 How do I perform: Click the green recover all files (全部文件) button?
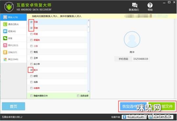coord(162,106)
